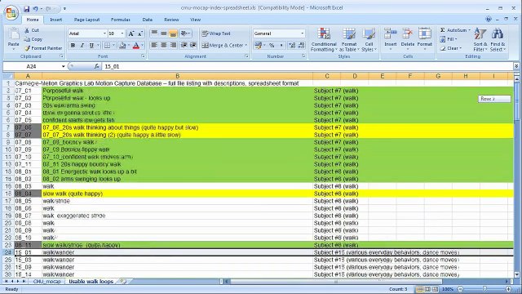Apply accounting number format
Viewport: 522px width, 294px height.
(x=258, y=46)
